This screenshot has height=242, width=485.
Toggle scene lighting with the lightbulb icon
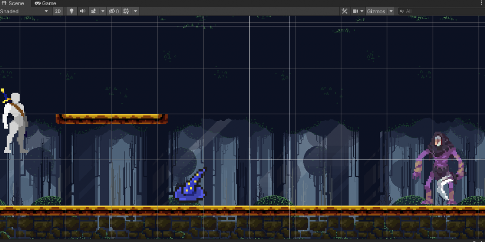tap(72, 11)
